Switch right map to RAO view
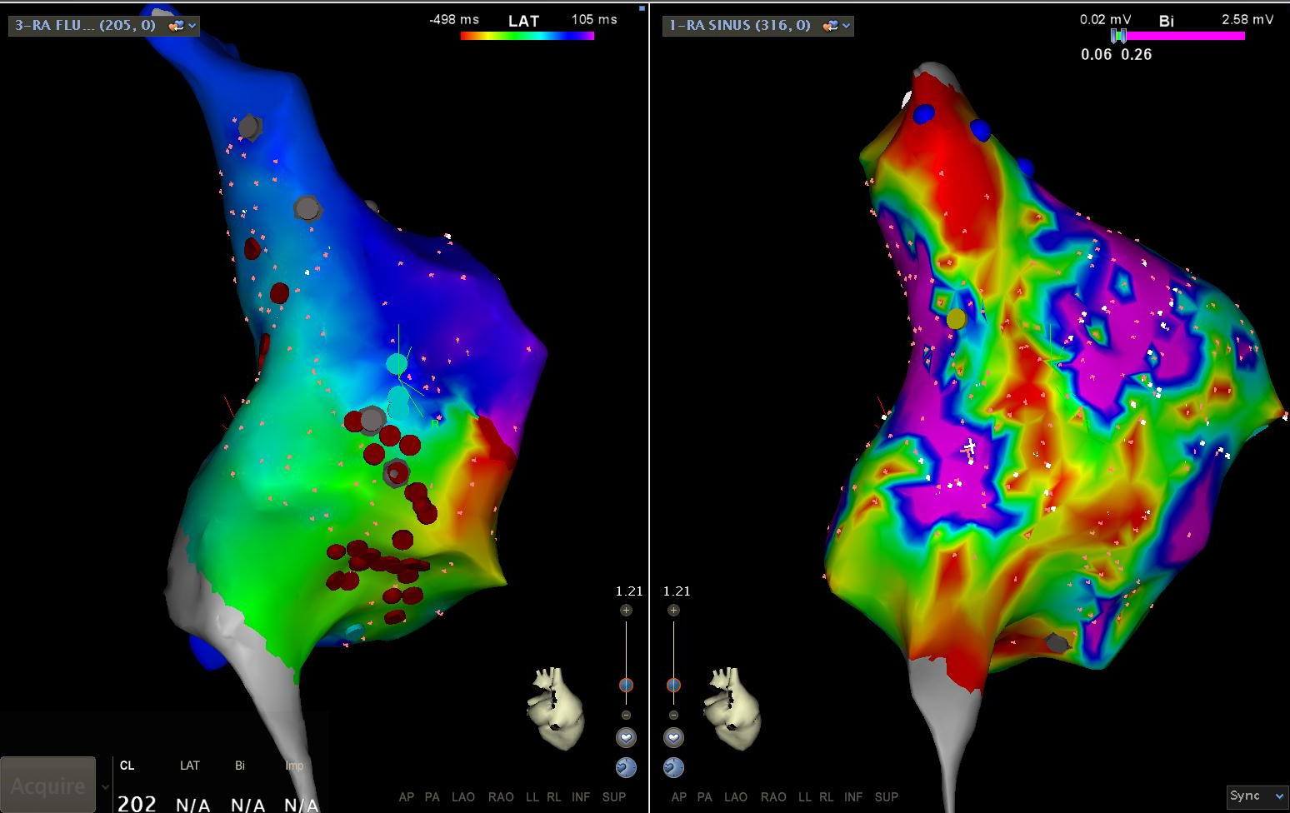Screen dimensions: 1290x813 (x=773, y=797)
